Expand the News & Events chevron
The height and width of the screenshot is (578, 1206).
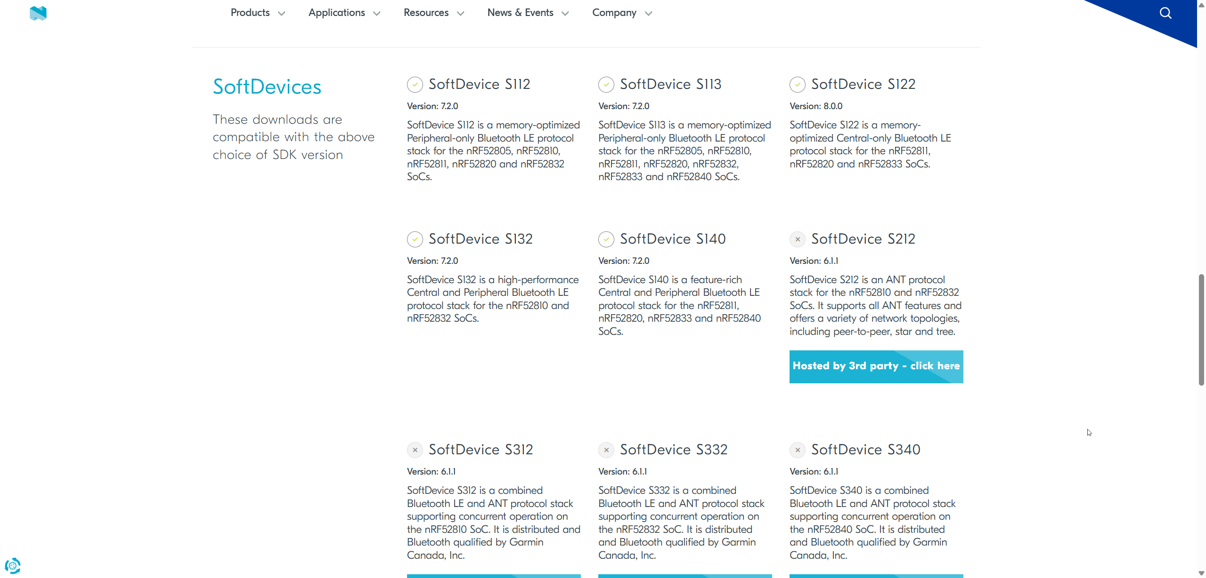point(565,14)
